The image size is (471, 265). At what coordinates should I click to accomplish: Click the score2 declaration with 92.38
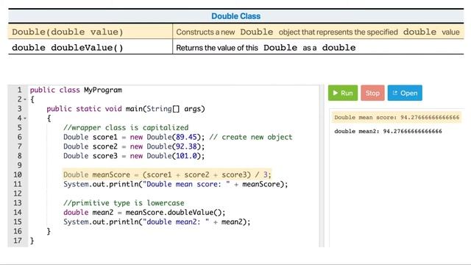(134, 146)
